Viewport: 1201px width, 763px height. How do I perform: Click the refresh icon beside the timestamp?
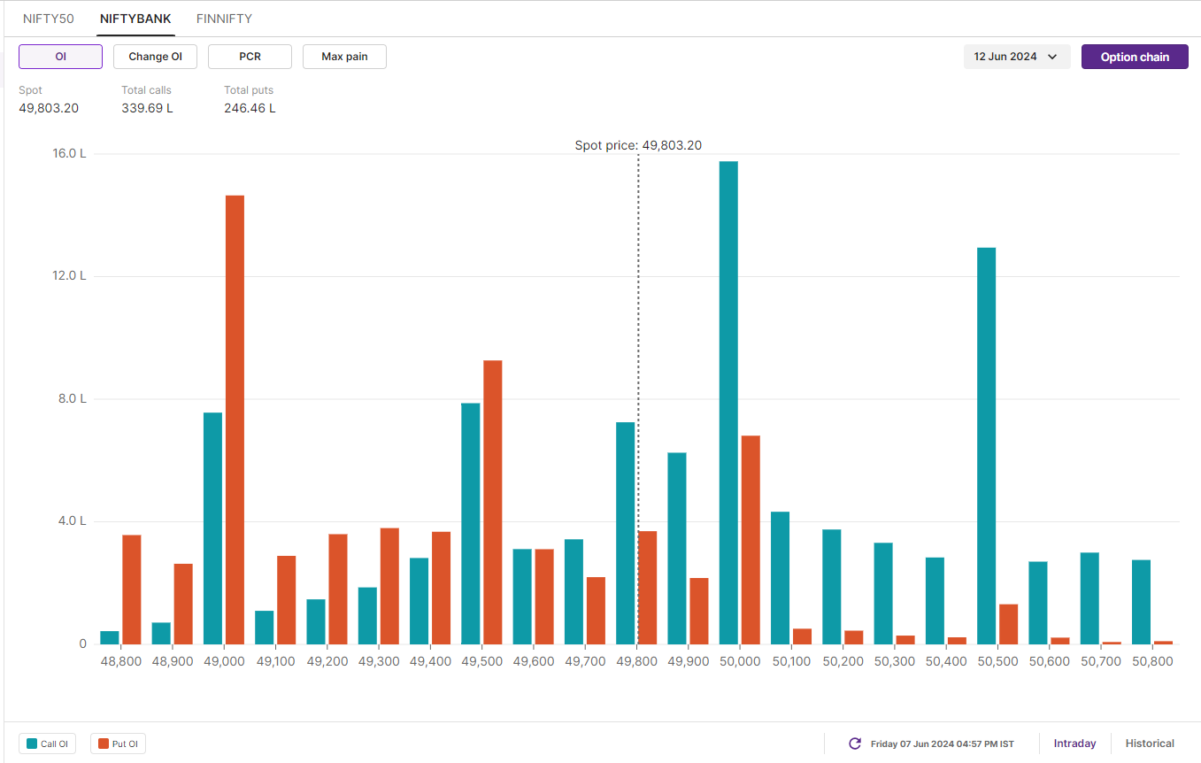[x=855, y=744]
